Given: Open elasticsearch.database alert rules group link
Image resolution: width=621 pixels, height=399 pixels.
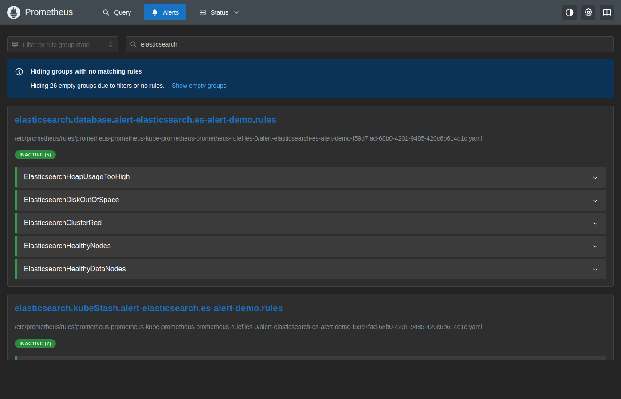Looking at the screenshot, I should (145, 120).
